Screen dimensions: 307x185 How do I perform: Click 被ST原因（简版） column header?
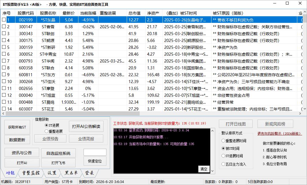pyautogui.click(x=254, y=13)
